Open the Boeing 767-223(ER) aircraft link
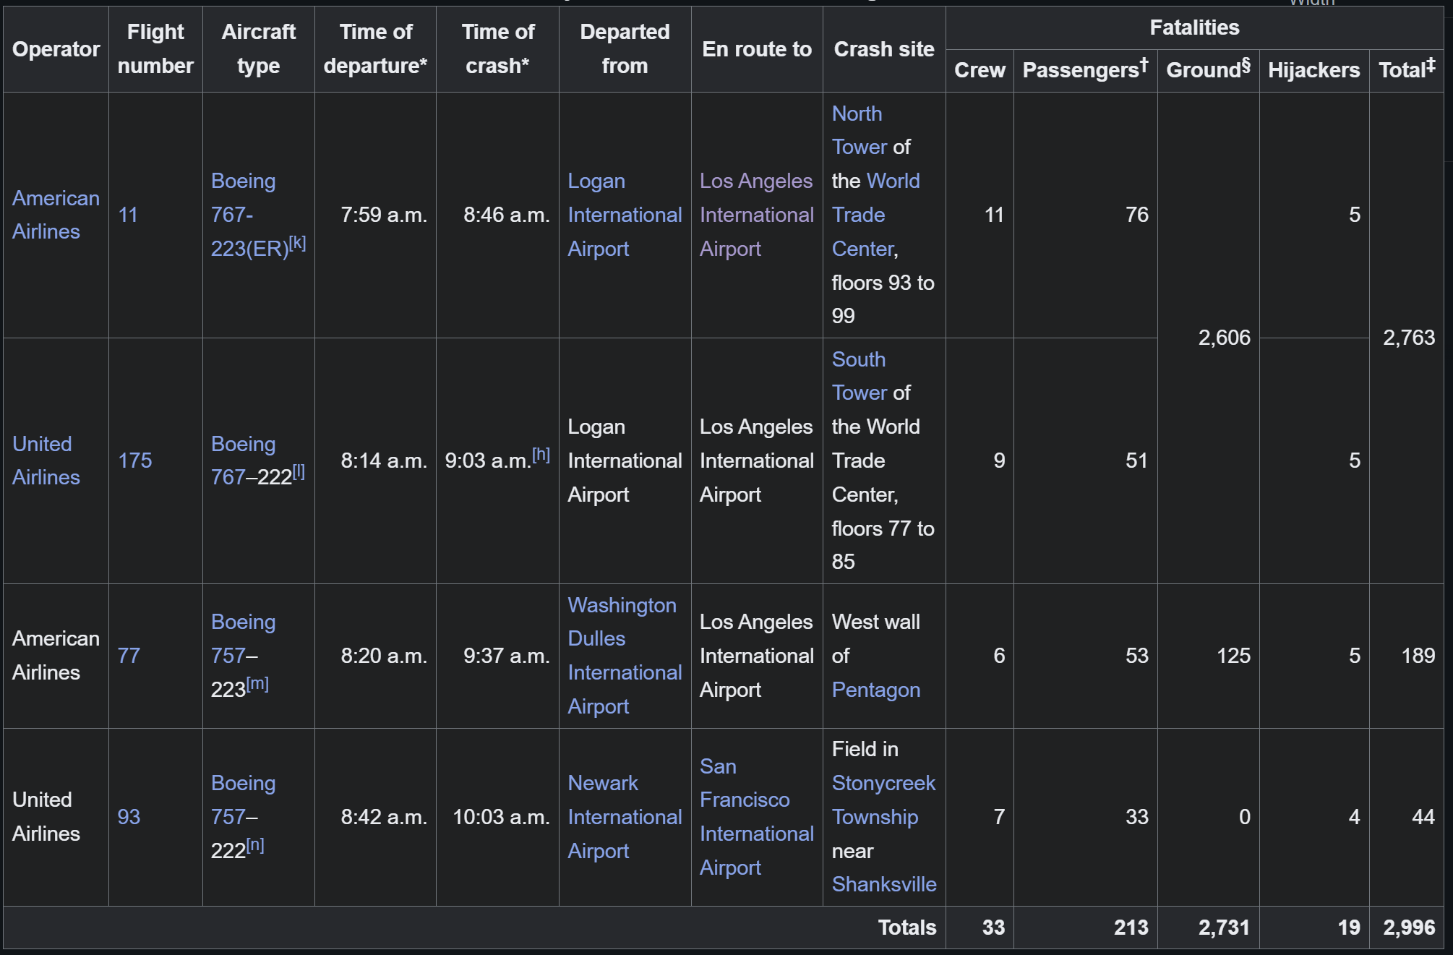Screen dimensions: 1453x955 click(249, 215)
